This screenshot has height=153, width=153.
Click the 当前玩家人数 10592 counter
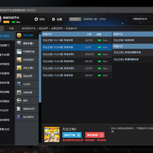click(94, 19)
